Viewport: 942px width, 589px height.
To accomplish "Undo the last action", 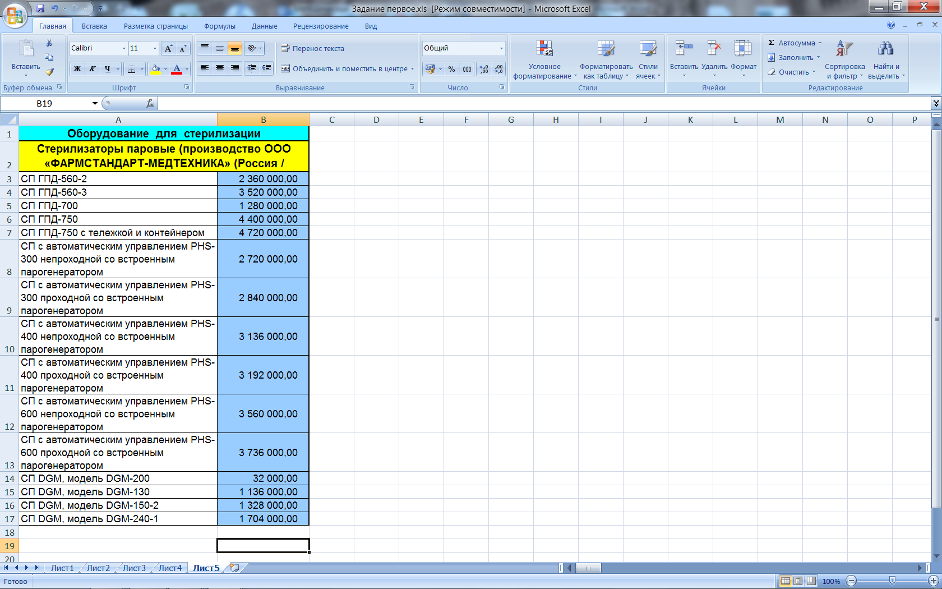I will pos(55,8).
